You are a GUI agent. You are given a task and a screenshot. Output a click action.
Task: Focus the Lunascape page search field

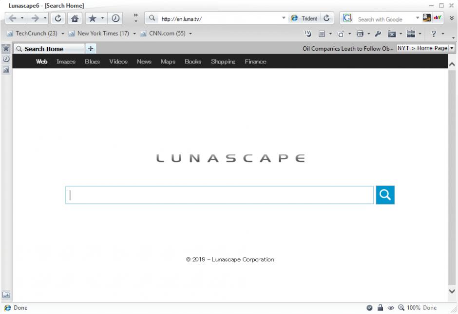pyautogui.click(x=219, y=195)
